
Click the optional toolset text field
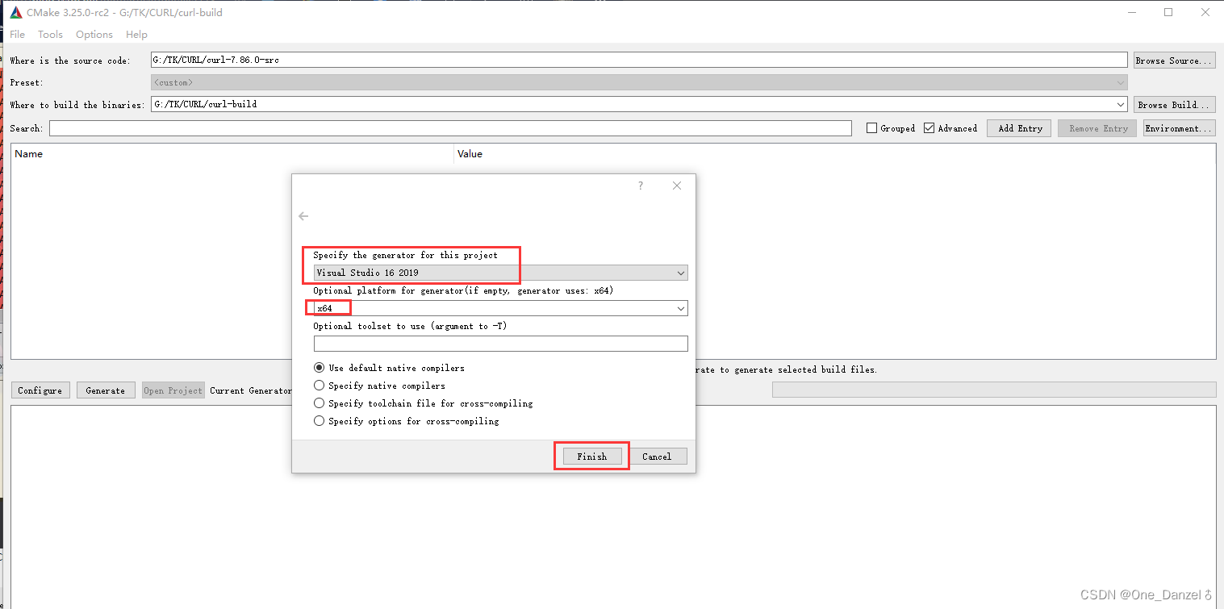point(500,343)
